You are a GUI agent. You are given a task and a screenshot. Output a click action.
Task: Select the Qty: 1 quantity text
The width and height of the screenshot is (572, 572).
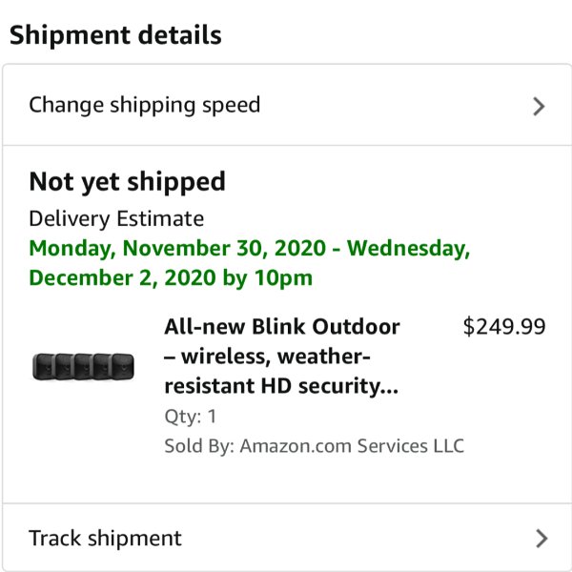(x=191, y=417)
